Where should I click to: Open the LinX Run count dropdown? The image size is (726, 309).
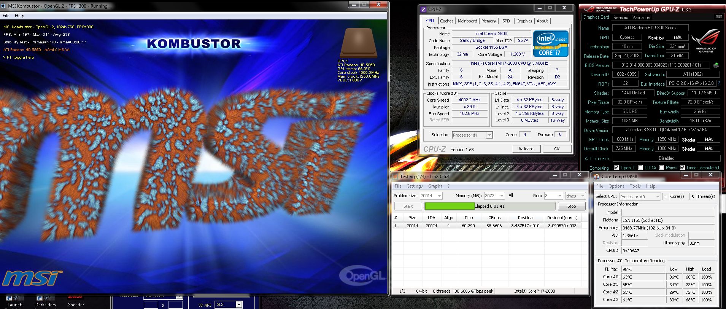tap(553, 196)
